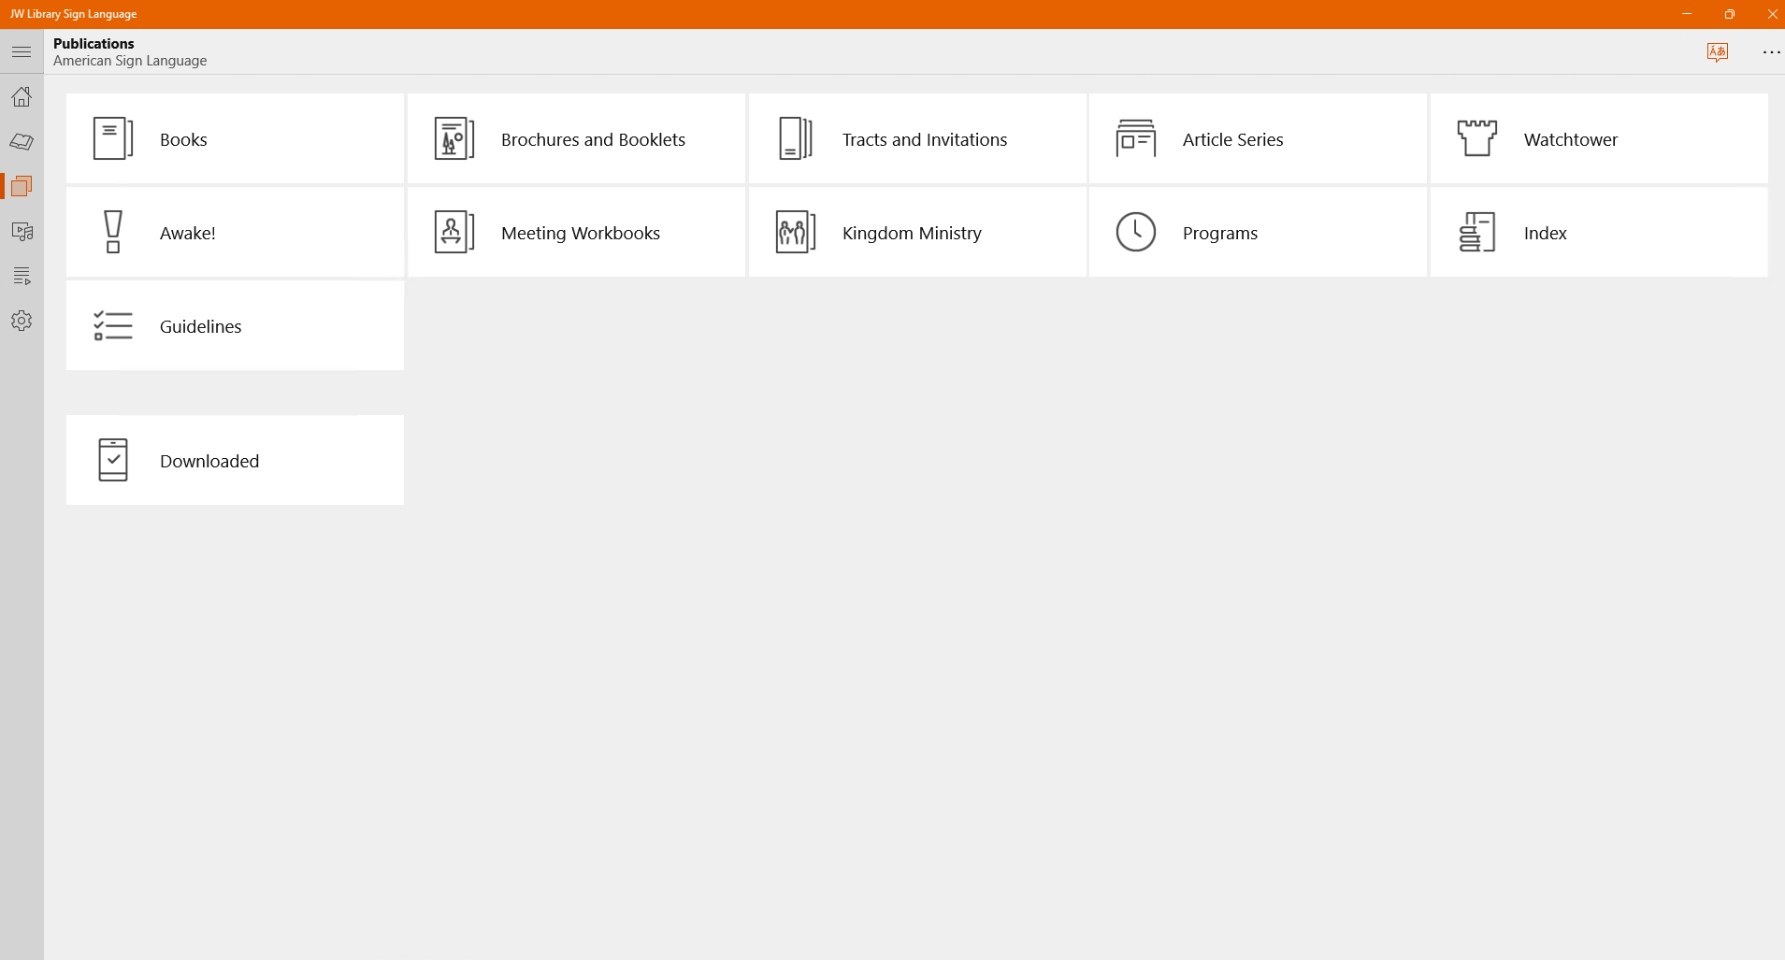Select the Publications sidebar icon
1785x960 pixels.
click(22, 186)
